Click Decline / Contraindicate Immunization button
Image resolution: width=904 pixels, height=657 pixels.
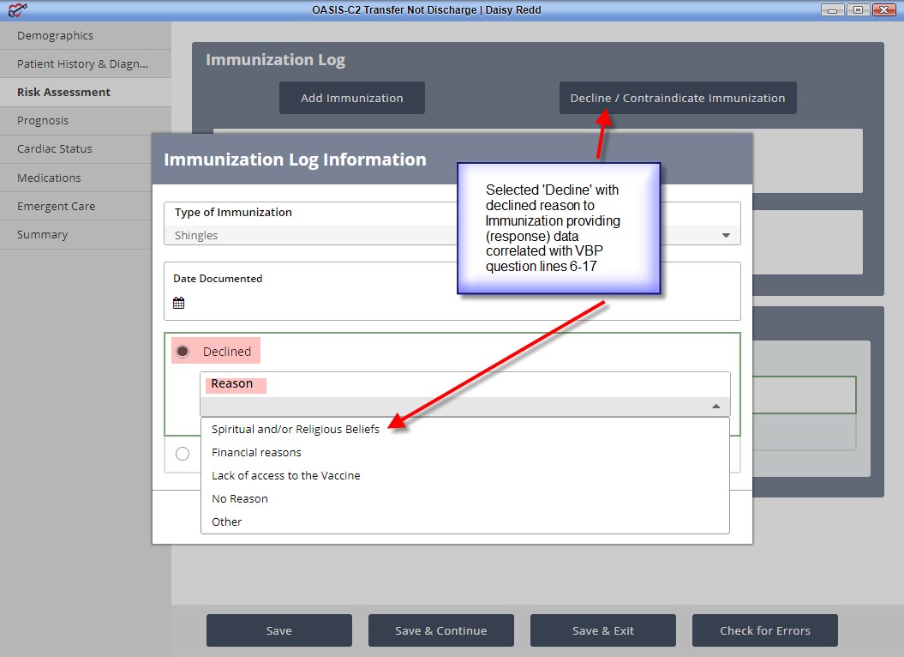click(677, 98)
